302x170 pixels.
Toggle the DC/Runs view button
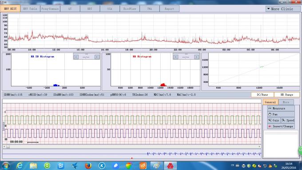tap(262, 95)
